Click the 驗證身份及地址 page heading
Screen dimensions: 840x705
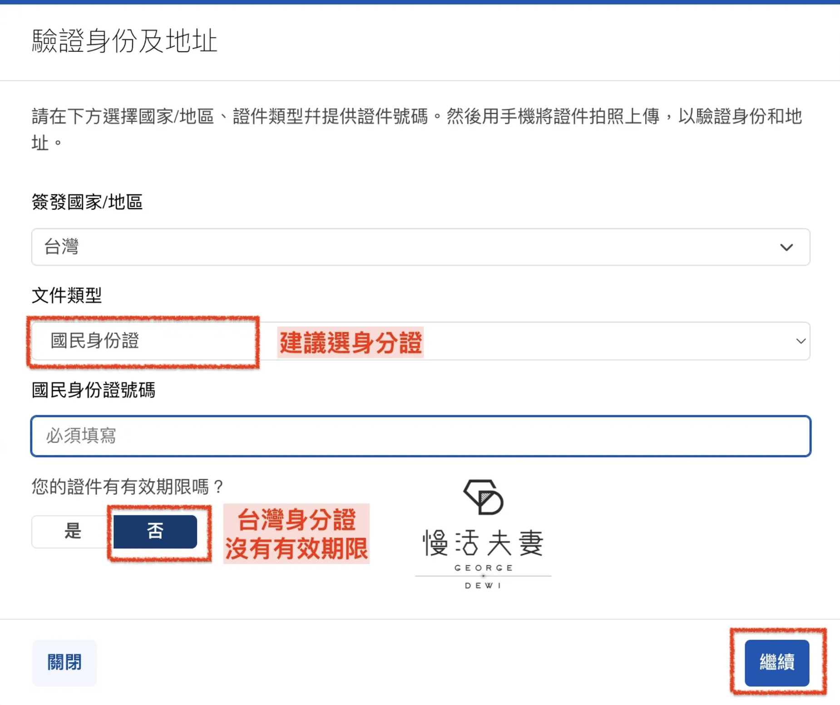(124, 41)
